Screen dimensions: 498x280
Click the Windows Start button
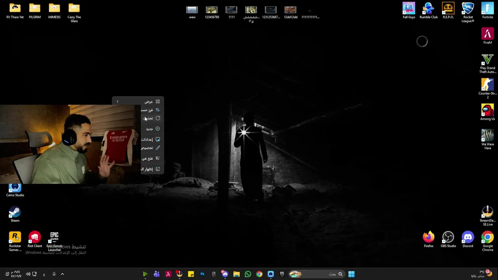click(351, 274)
